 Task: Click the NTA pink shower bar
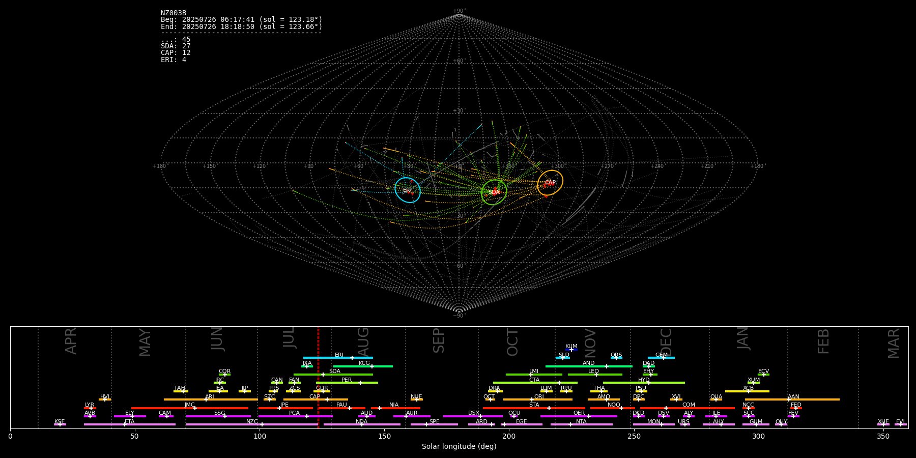[x=581, y=424]
